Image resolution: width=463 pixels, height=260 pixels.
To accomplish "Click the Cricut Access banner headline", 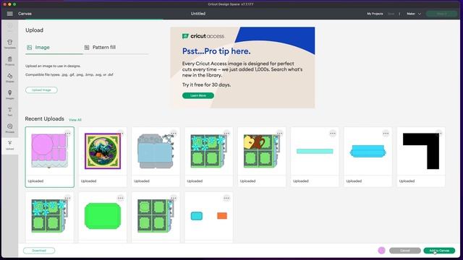I will click(x=216, y=51).
